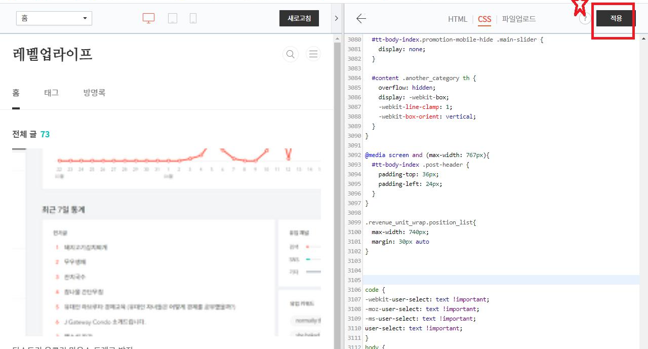This screenshot has width=648, height=349.
Task: Open the blog search icon
Action: click(x=291, y=54)
